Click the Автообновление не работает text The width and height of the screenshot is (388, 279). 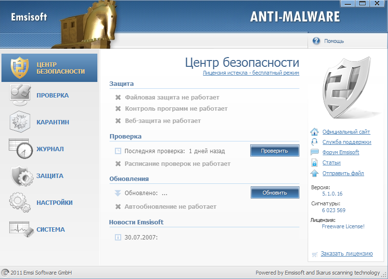pyautogui.click(x=170, y=207)
